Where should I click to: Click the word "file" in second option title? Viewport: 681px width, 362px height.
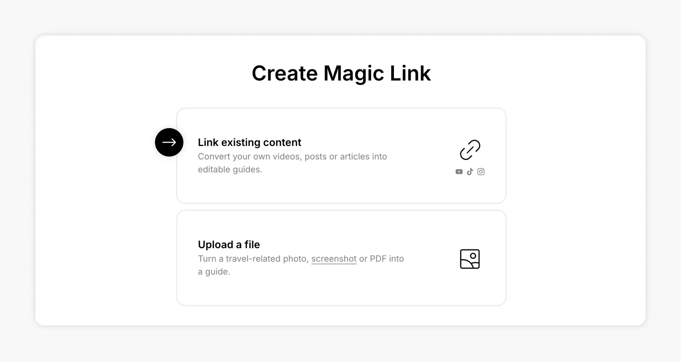252,245
